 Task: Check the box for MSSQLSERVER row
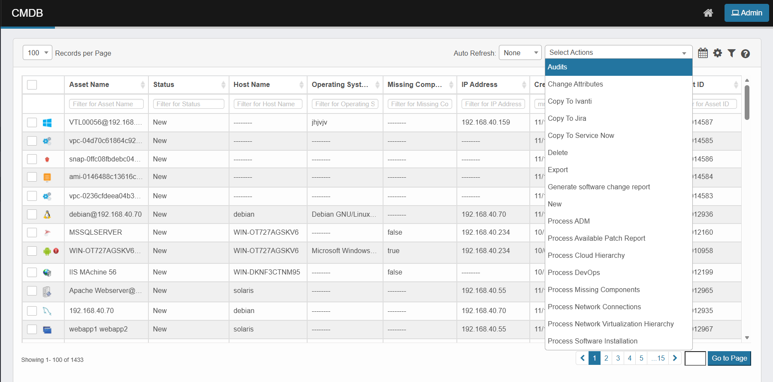point(32,233)
